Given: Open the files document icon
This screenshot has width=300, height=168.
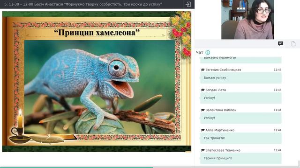Looking at the screenshot, I should coord(293,43).
